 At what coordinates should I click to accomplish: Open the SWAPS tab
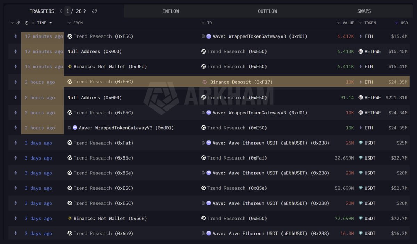(364, 11)
